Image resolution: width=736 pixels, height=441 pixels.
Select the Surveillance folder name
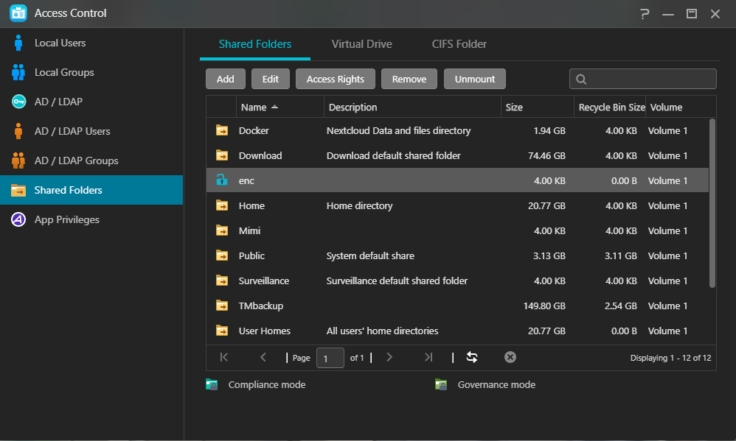click(264, 281)
